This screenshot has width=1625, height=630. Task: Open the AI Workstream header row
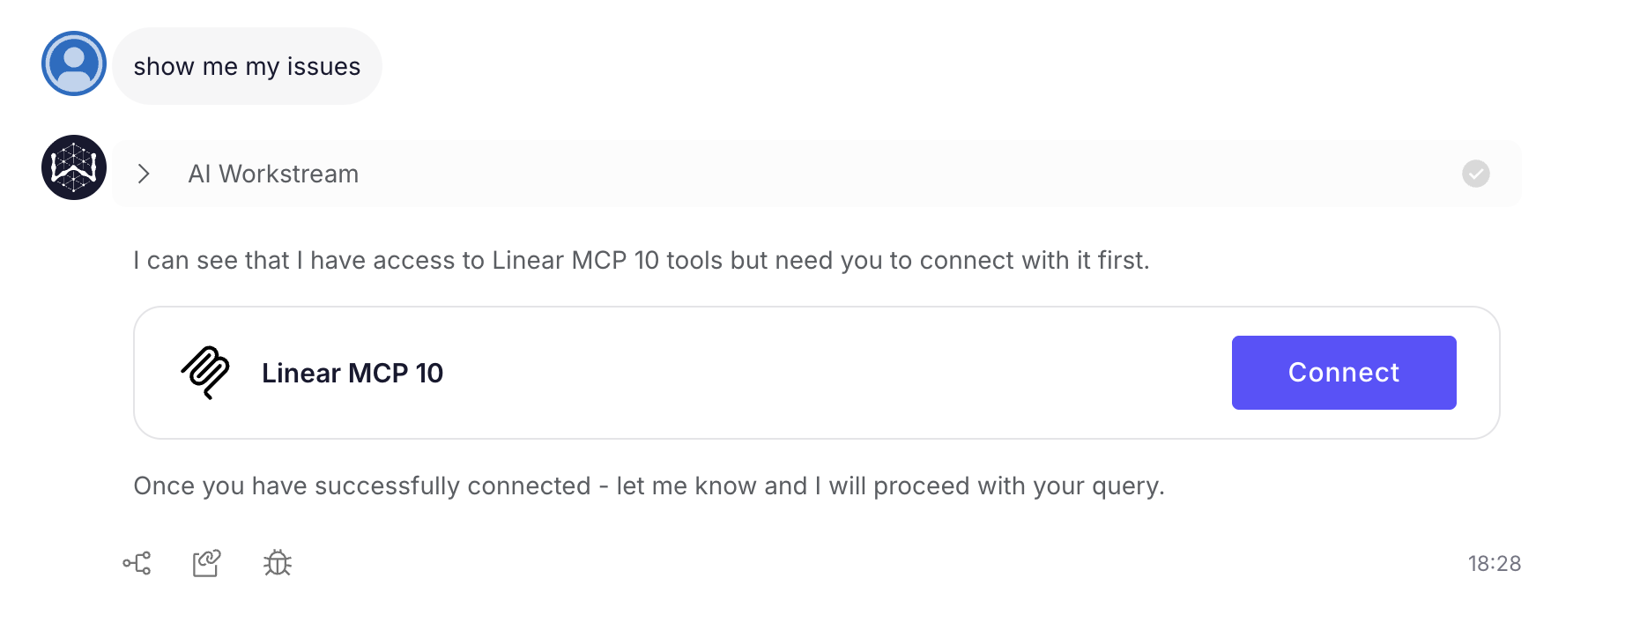617,174
